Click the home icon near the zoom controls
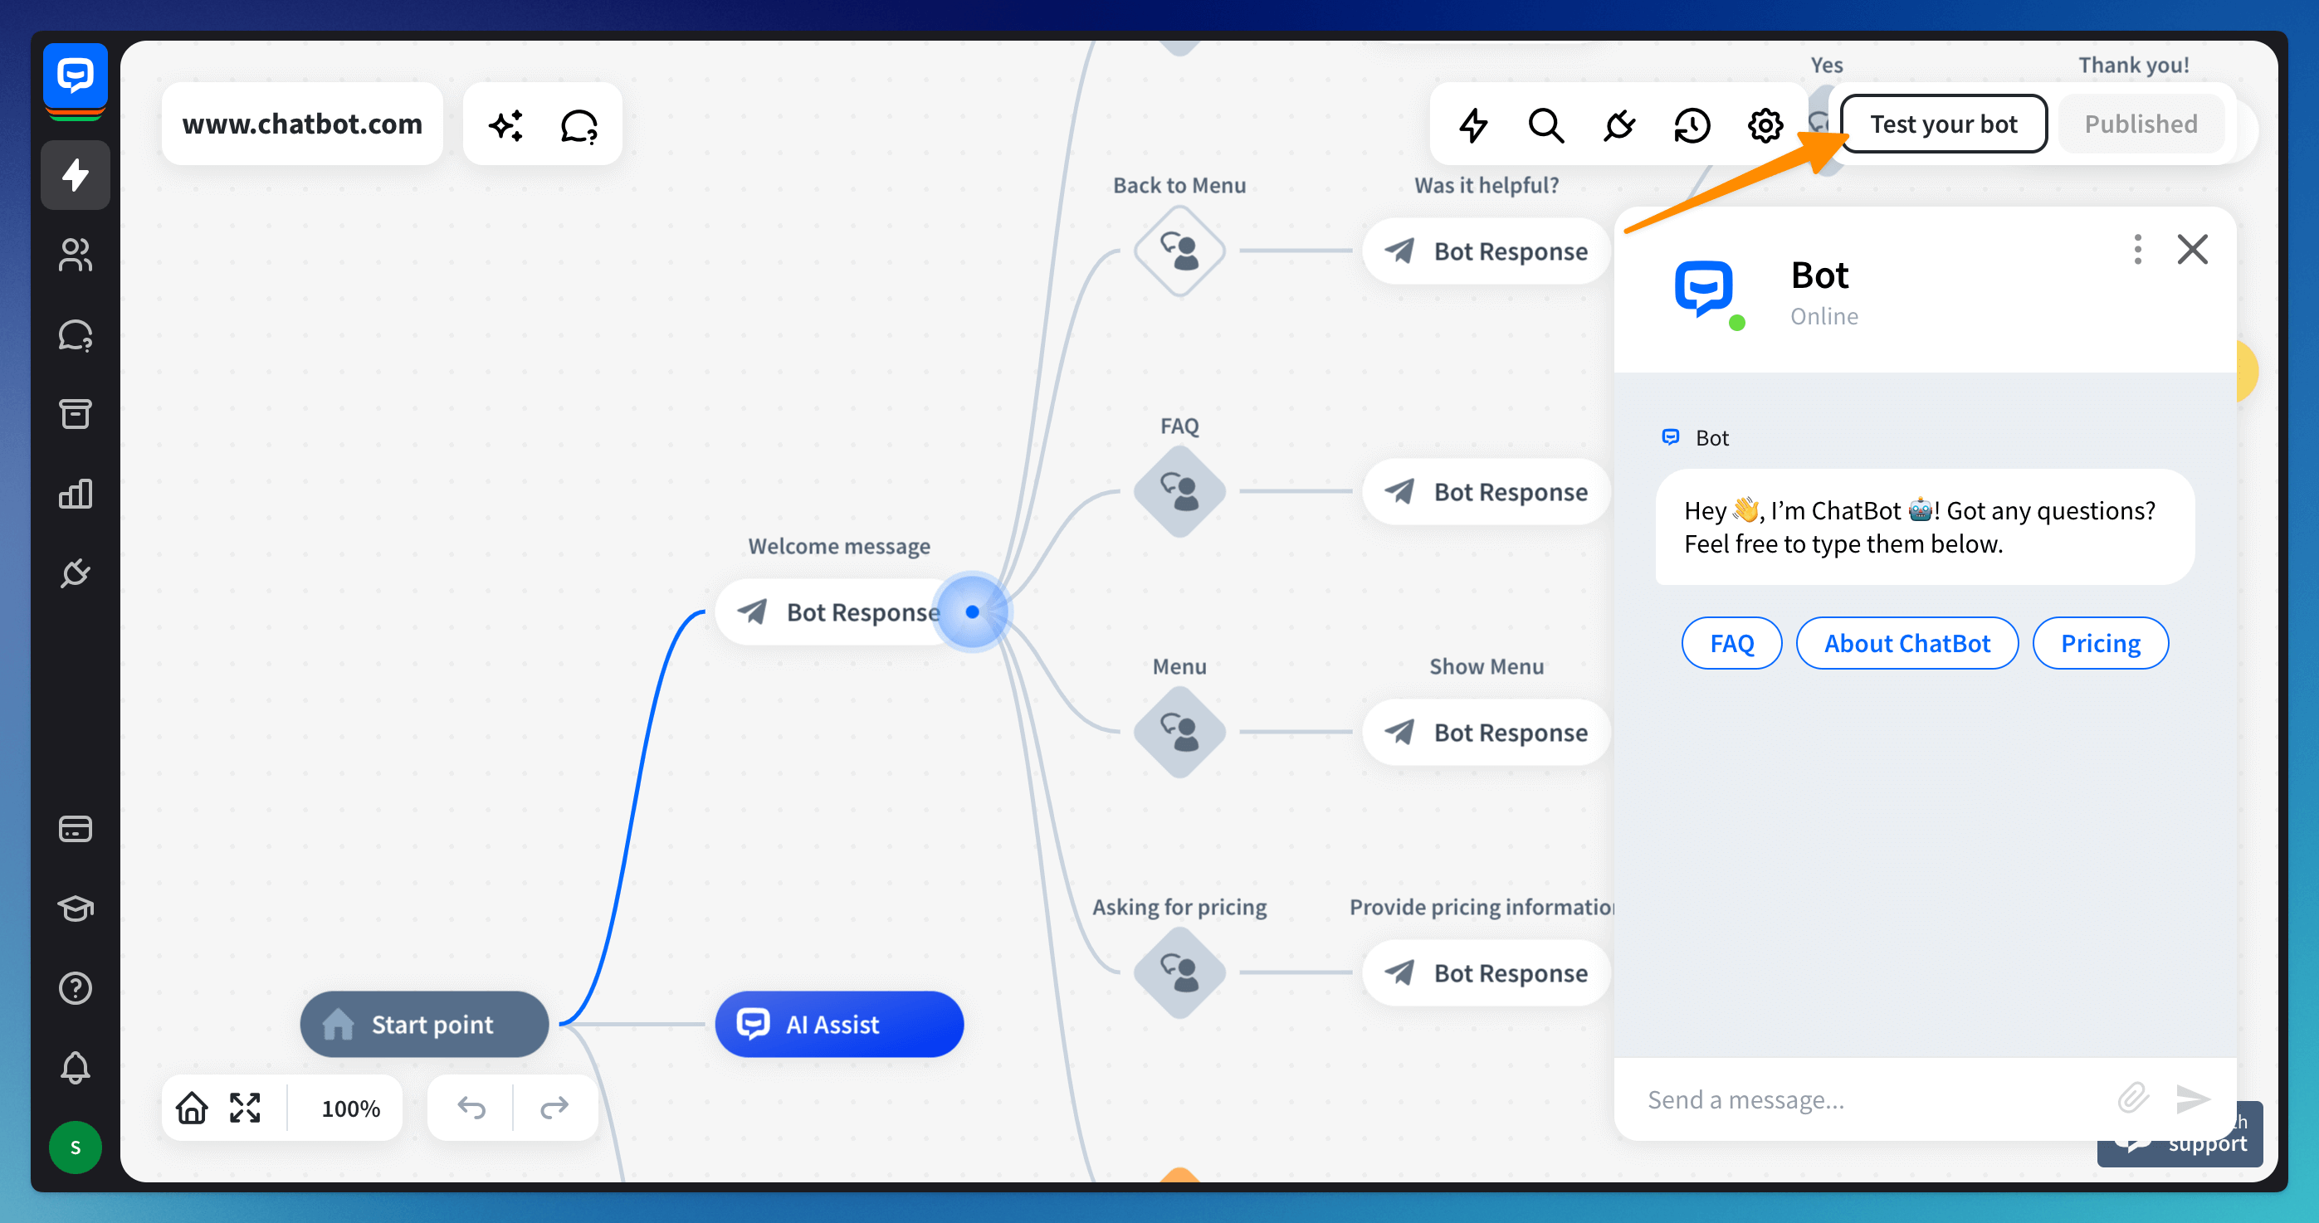This screenshot has width=2319, height=1223. 191,1108
